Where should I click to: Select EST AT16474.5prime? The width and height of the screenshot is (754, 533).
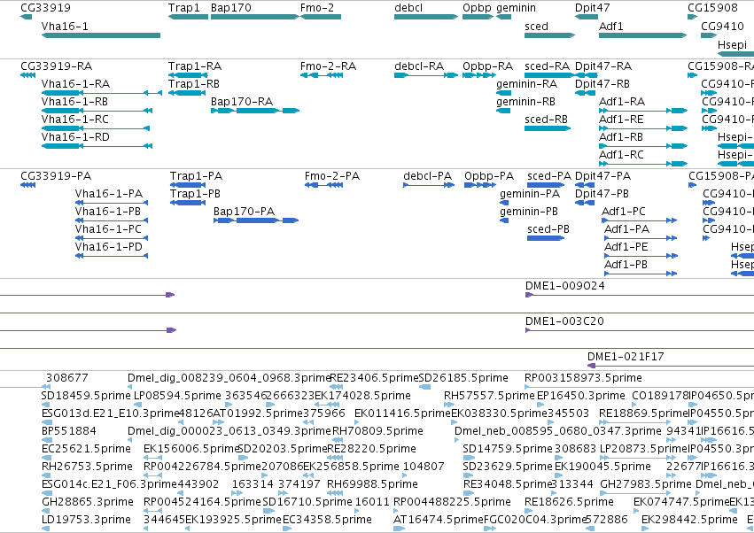[x=438, y=520]
